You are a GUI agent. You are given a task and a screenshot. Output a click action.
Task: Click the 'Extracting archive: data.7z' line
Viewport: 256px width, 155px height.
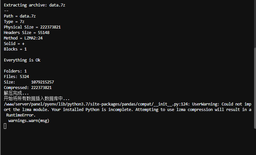click(35, 5)
